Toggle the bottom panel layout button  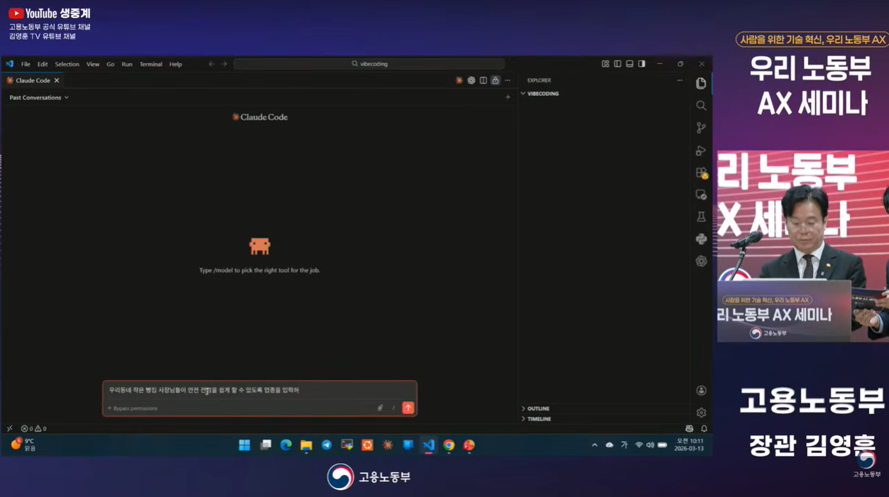point(629,64)
